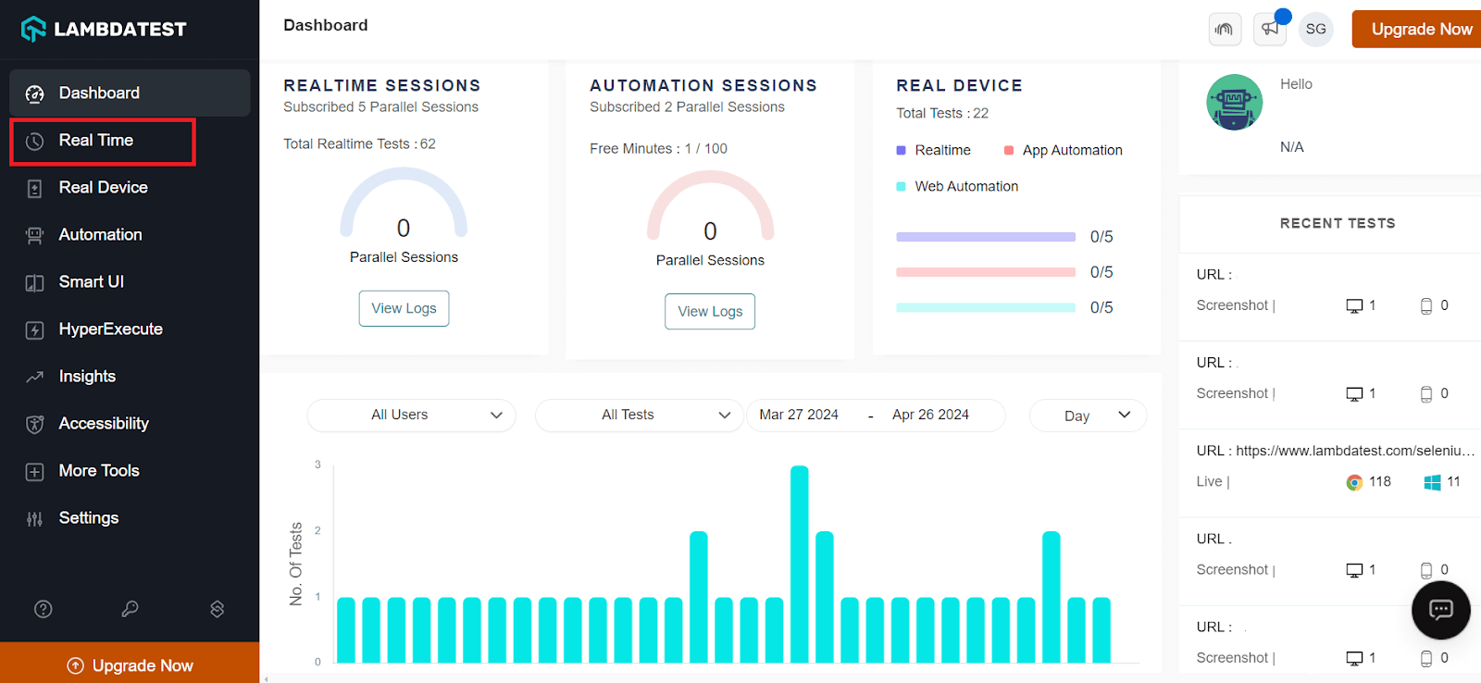Image resolution: width=1481 pixels, height=683 pixels.
Task: Click the App Automation pink usage bar
Action: 986,272
